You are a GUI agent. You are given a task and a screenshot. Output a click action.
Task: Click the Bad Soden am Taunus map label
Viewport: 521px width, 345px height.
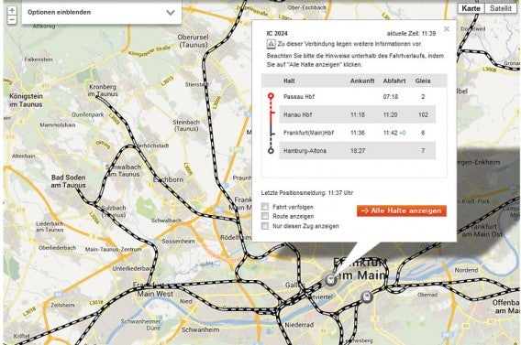click(x=69, y=181)
